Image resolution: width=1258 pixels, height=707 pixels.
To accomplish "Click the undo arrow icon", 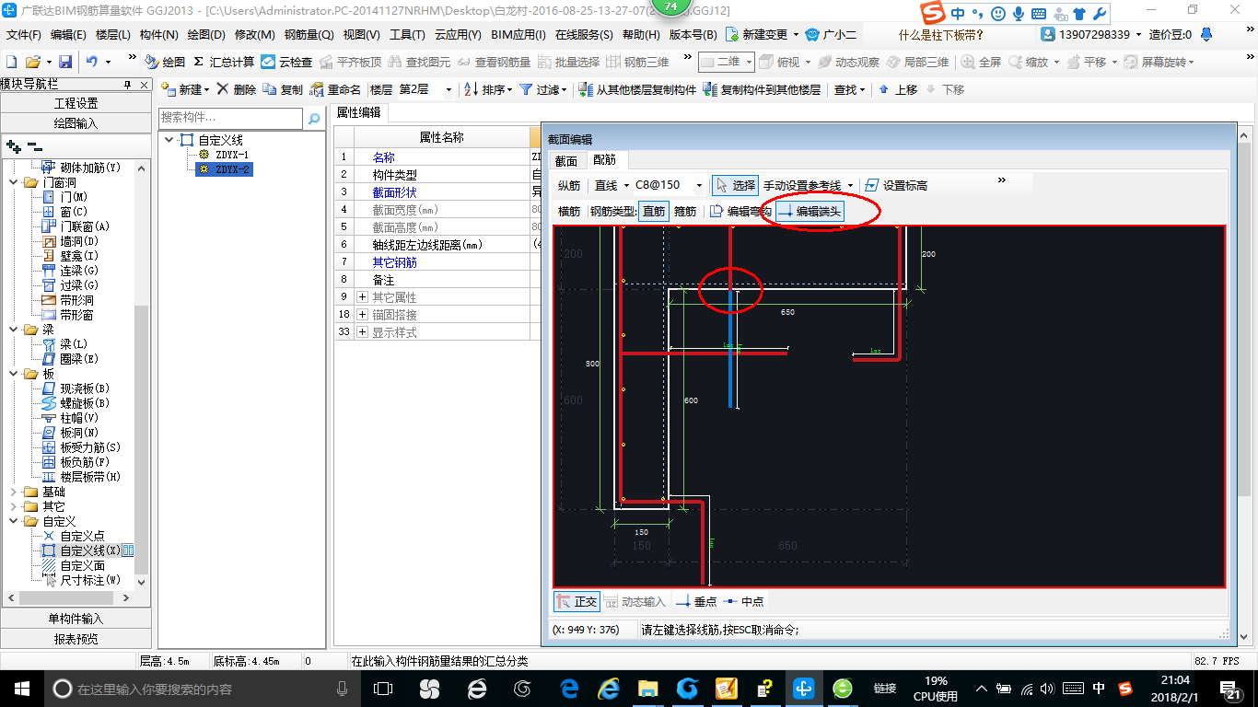I will [92, 62].
